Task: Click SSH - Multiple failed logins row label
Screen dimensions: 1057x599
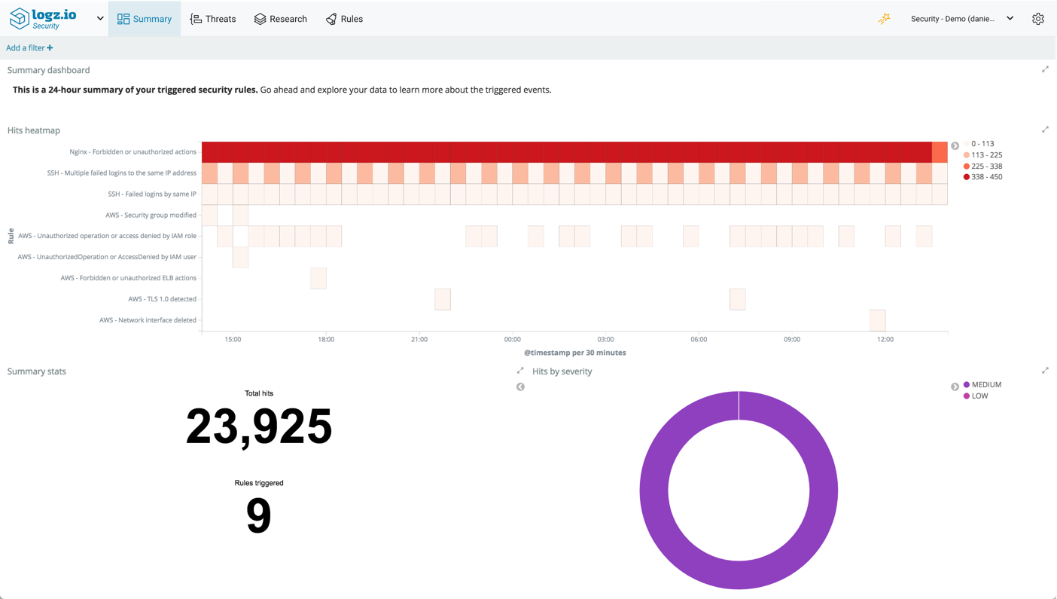Action: [122, 173]
